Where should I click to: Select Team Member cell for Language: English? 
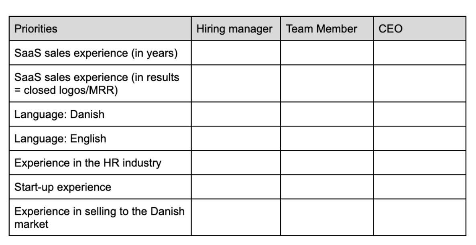[x=326, y=139]
